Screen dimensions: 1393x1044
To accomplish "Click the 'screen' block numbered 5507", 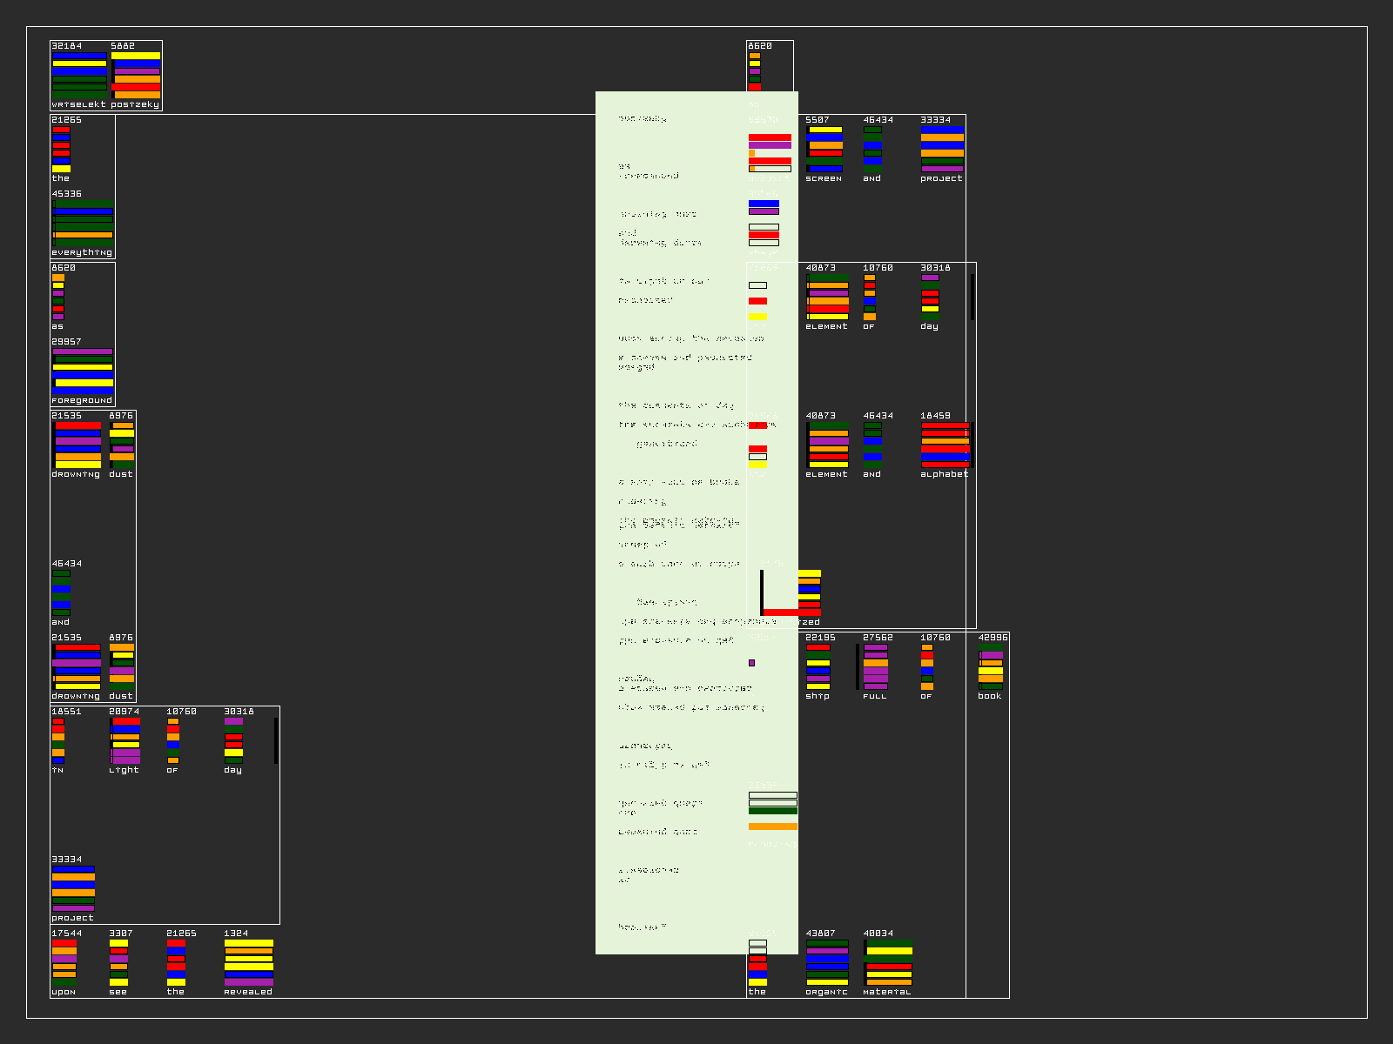I will [824, 149].
